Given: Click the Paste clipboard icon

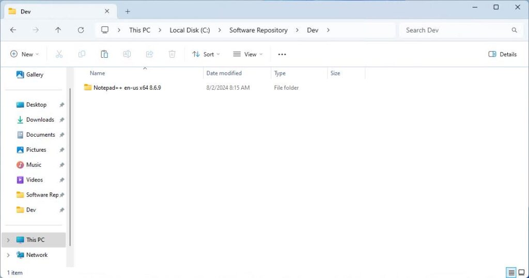Looking at the screenshot, I should tap(104, 54).
